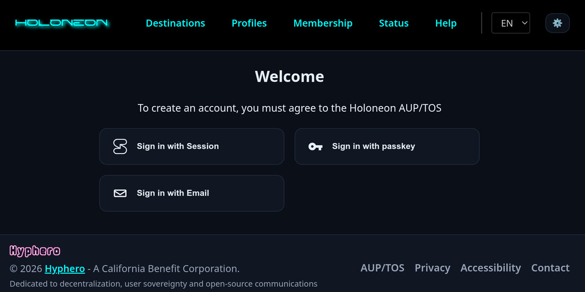The height and width of the screenshot is (292, 585).
Task: Visit the Accessibility footer link
Action: 490,267
